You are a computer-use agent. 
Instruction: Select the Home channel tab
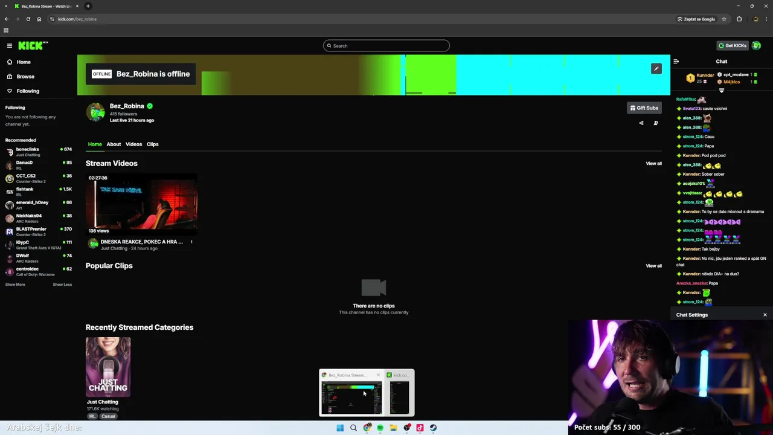95,144
